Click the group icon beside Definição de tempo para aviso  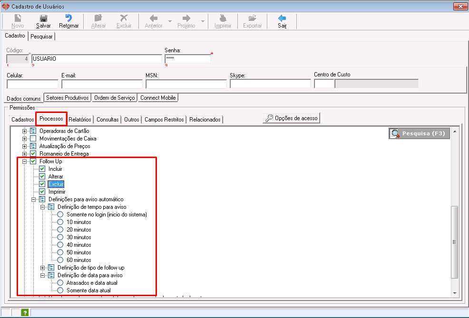51,206
